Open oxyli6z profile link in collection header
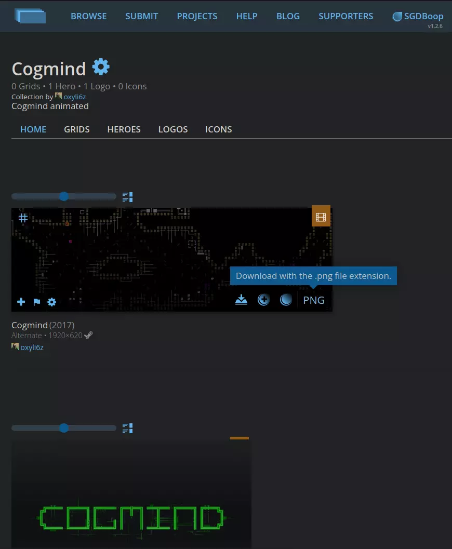 pyautogui.click(x=75, y=97)
